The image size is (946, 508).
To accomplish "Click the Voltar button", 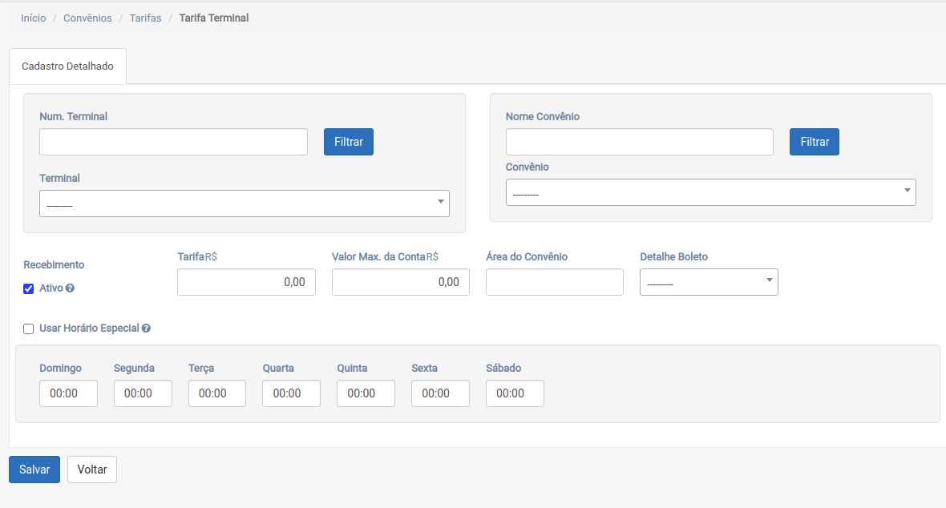I will coord(92,470).
